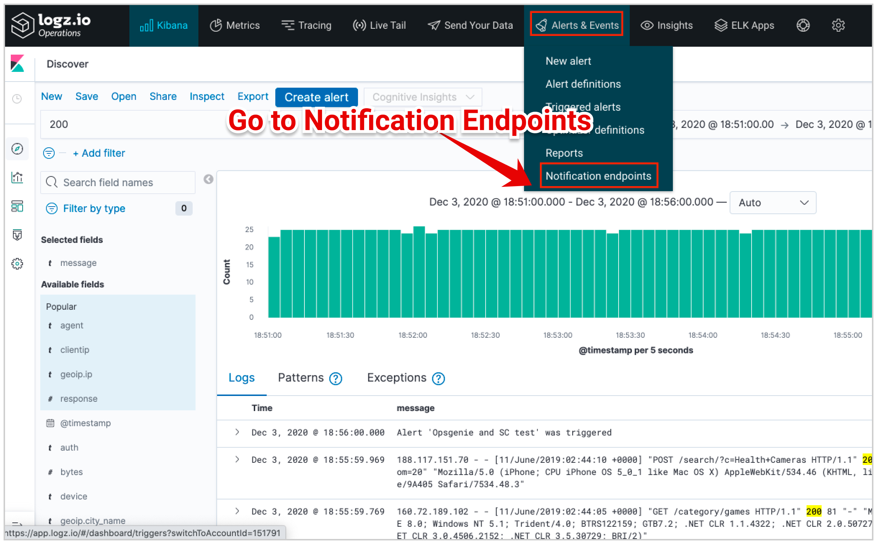877x544 pixels.
Task: Open the help lifebuoy icon in top bar
Action: 802,25
